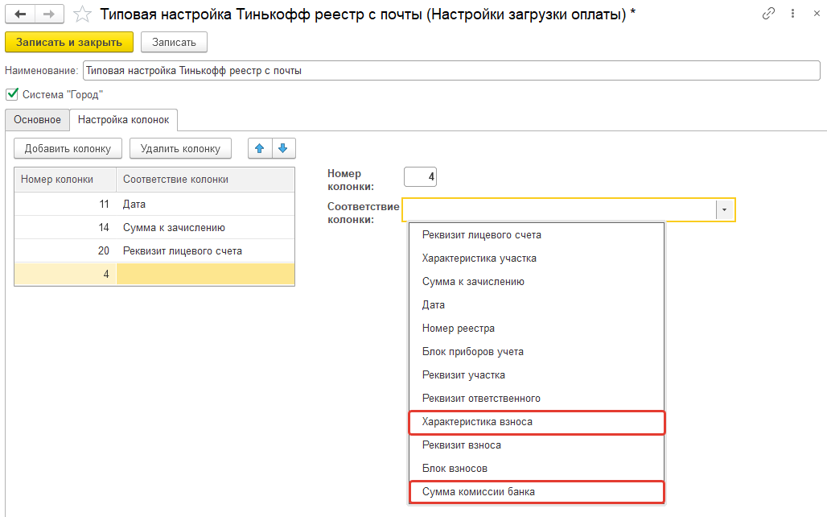Viewport: 827px width, 517px height.
Task: Pick Характеристика взноса option
Action: pyautogui.click(x=537, y=422)
